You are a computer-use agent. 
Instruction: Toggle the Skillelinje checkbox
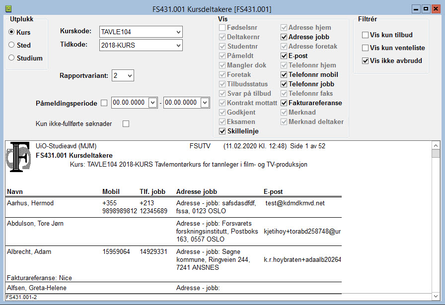pyautogui.click(x=222, y=131)
